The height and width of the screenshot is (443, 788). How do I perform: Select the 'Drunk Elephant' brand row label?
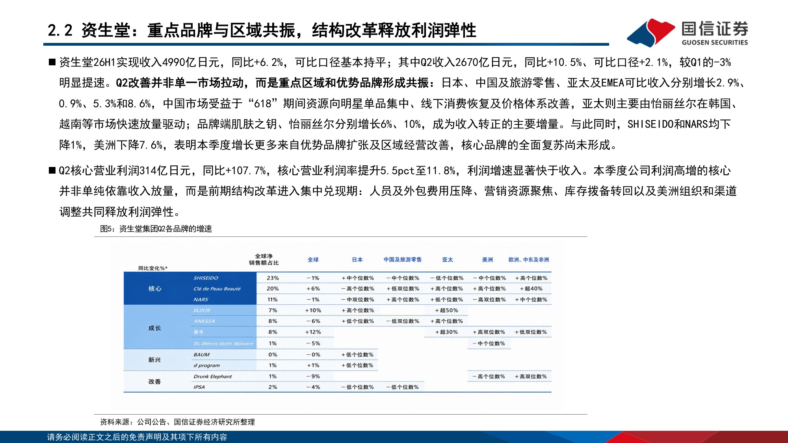tap(212, 376)
